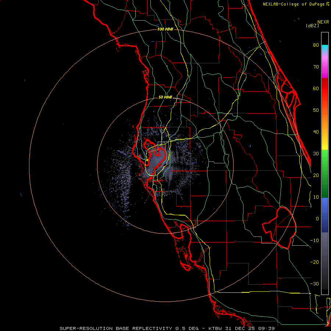Click the "50 NMI" range ring label

coord(165,97)
